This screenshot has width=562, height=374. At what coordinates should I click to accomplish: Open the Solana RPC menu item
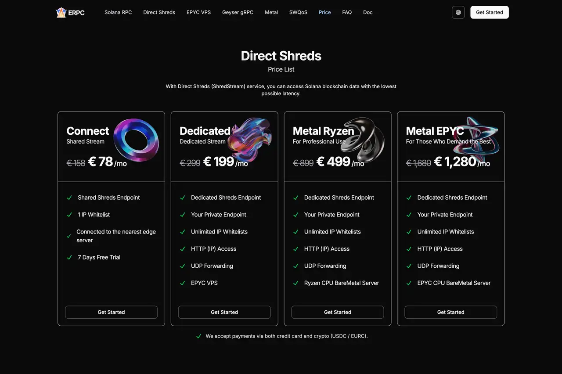point(118,12)
